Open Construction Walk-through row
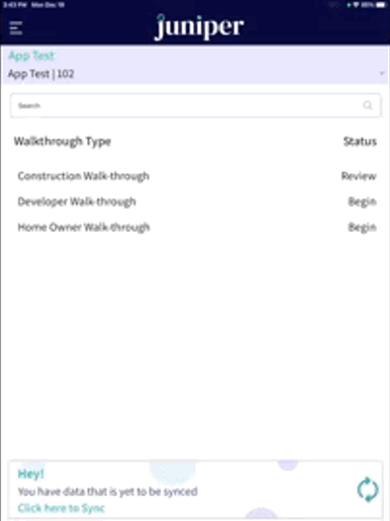 click(197, 175)
